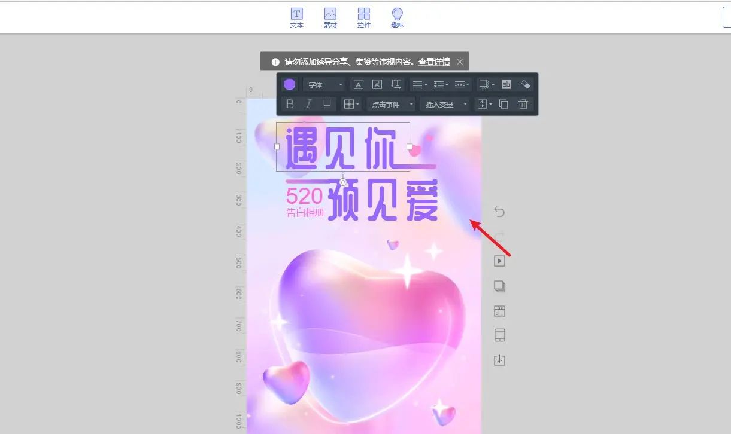
Task: Expand the 点击事件 click event dropdown
Action: (391, 104)
